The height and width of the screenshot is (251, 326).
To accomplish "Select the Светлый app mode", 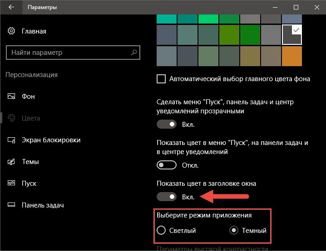I will pos(161,231).
